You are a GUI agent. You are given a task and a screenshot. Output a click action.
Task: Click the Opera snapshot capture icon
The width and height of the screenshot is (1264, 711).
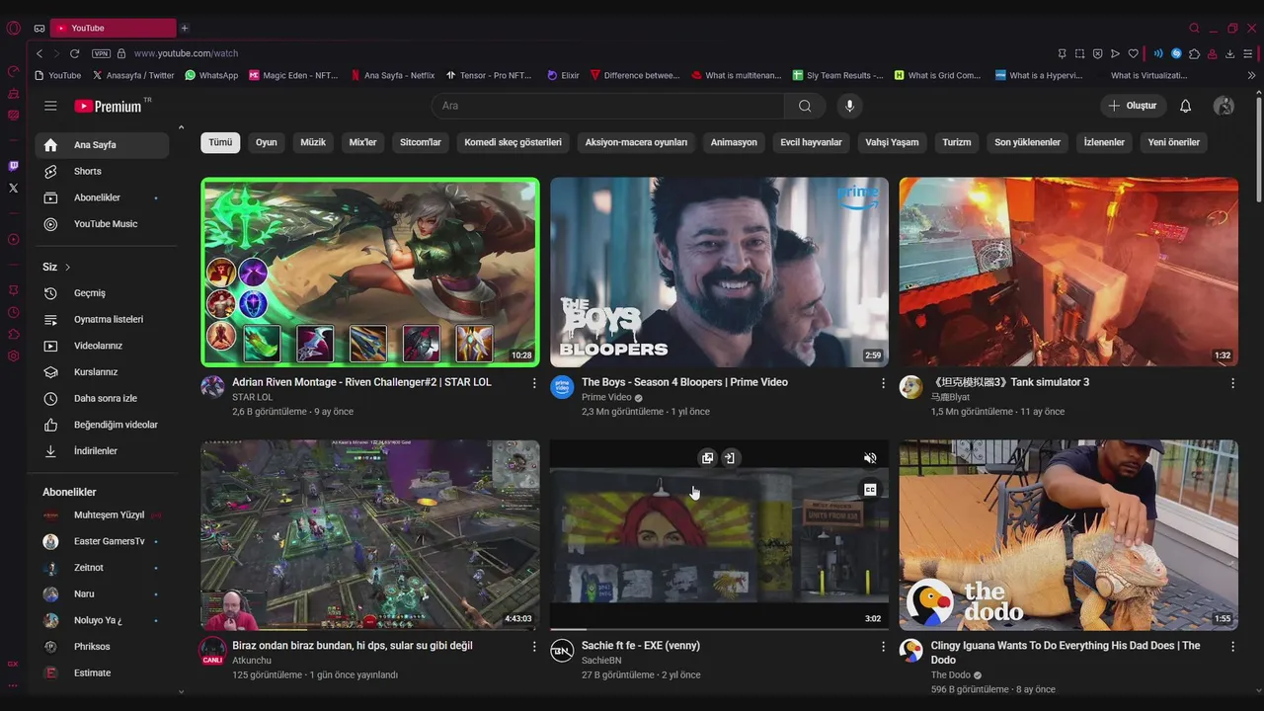1080,53
